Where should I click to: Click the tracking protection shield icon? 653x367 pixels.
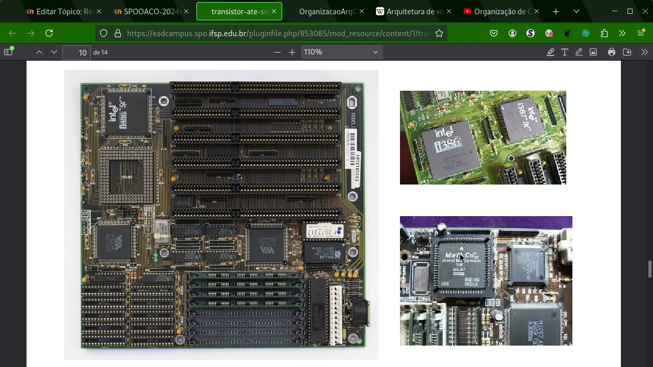point(104,33)
